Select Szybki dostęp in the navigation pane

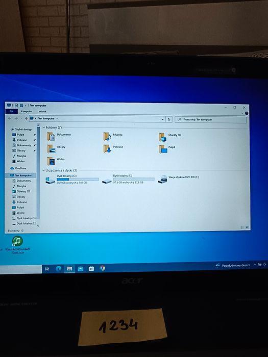(21, 130)
